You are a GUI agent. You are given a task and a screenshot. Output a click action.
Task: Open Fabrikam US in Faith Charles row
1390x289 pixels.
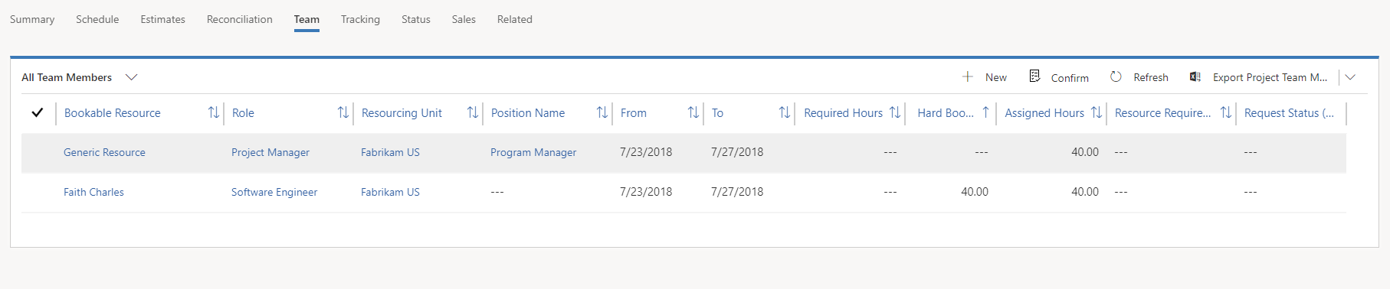pyautogui.click(x=390, y=192)
